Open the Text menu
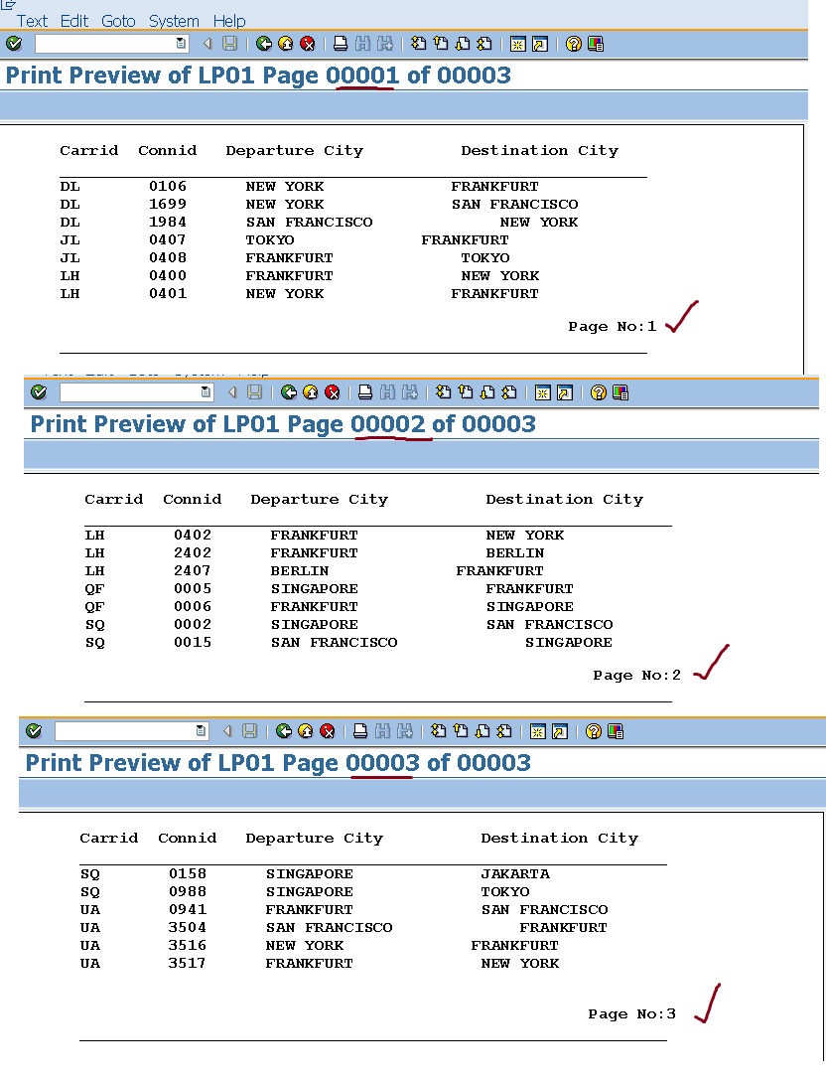The image size is (826, 1083). pyautogui.click(x=32, y=21)
